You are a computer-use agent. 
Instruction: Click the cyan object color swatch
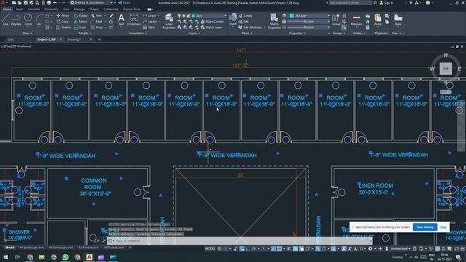tap(291, 16)
